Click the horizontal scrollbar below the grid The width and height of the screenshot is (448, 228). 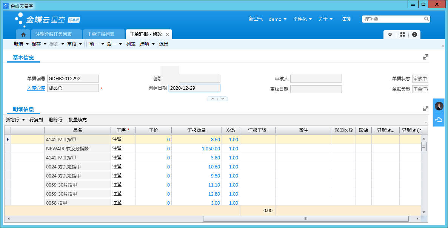point(305,219)
